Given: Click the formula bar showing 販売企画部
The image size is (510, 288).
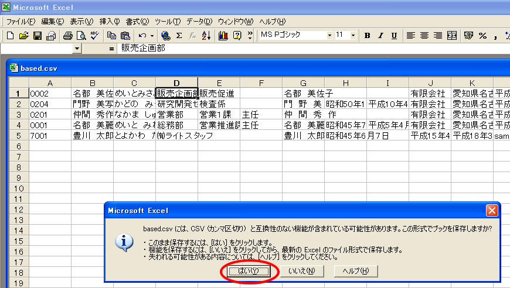Looking at the screenshot, I should point(312,49).
